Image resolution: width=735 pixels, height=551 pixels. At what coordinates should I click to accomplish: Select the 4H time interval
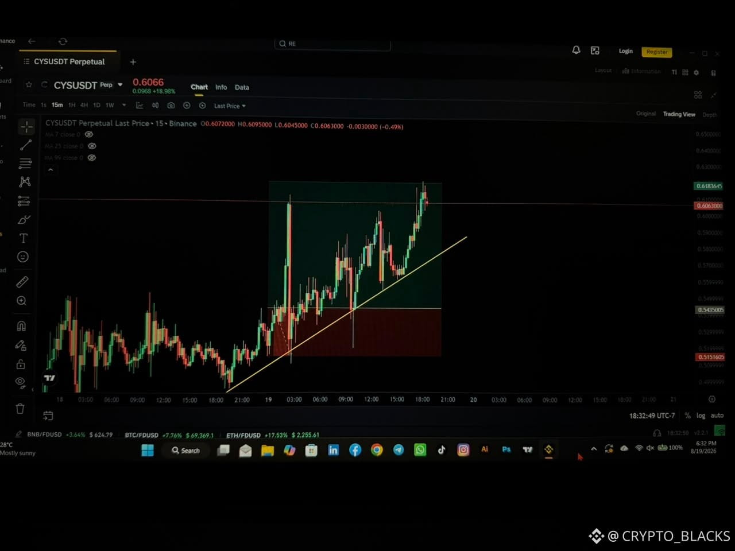[x=84, y=105]
